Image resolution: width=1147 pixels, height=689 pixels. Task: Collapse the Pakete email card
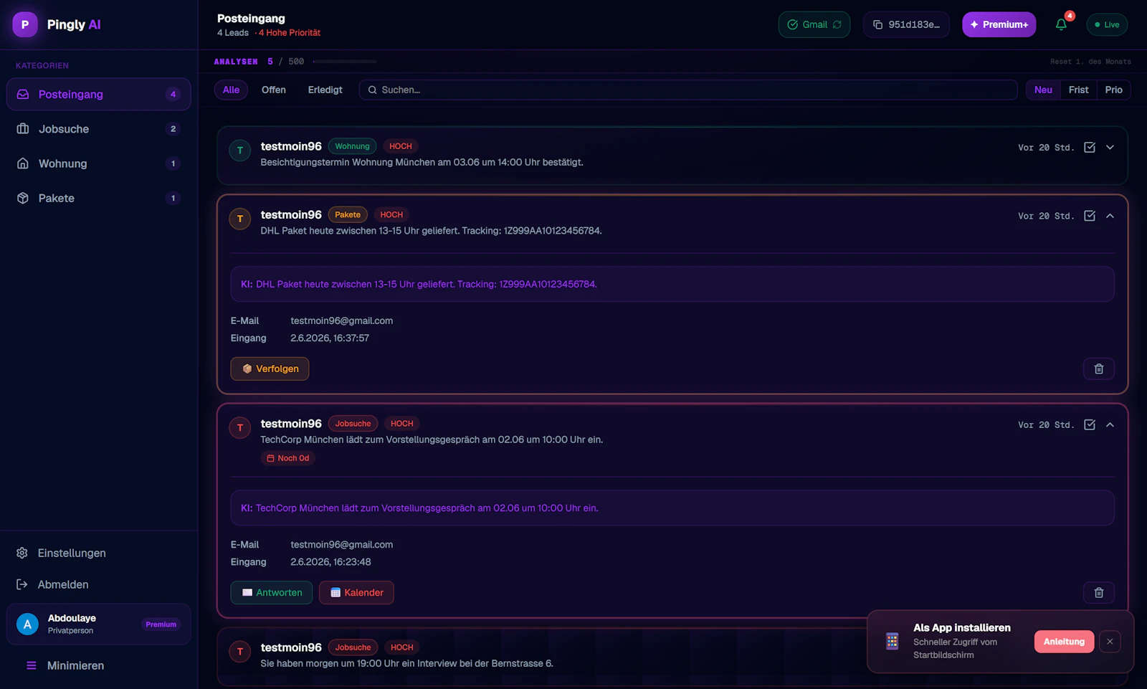click(1110, 216)
